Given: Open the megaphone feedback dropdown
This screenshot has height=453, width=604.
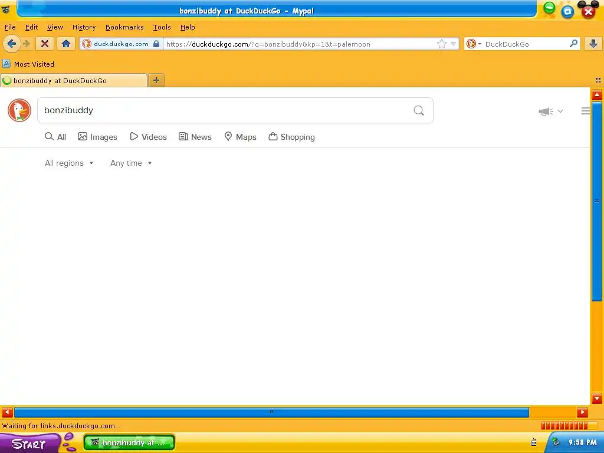Looking at the screenshot, I should click(x=550, y=111).
